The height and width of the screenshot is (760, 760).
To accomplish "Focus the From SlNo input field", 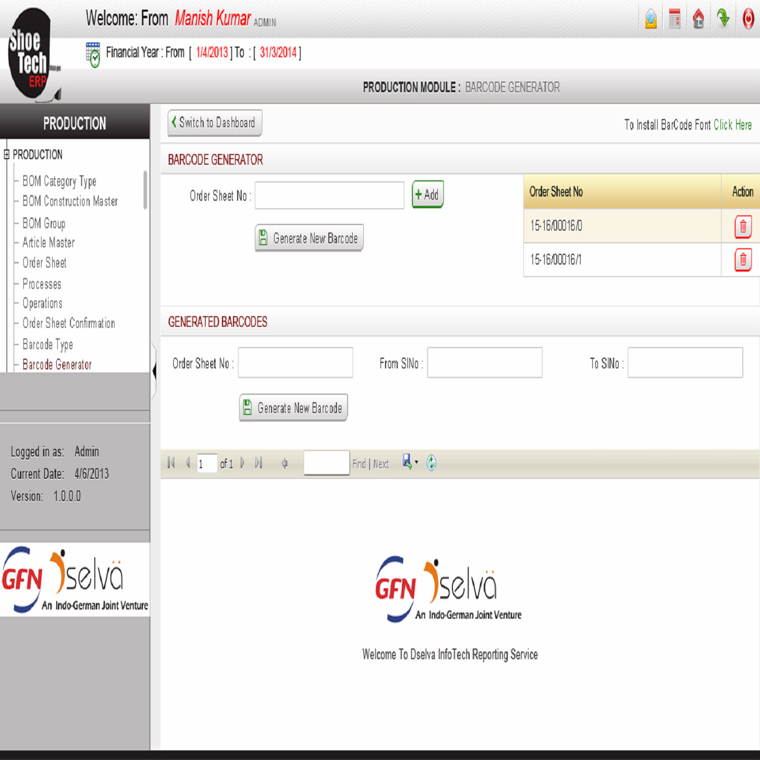I will click(484, 363).
